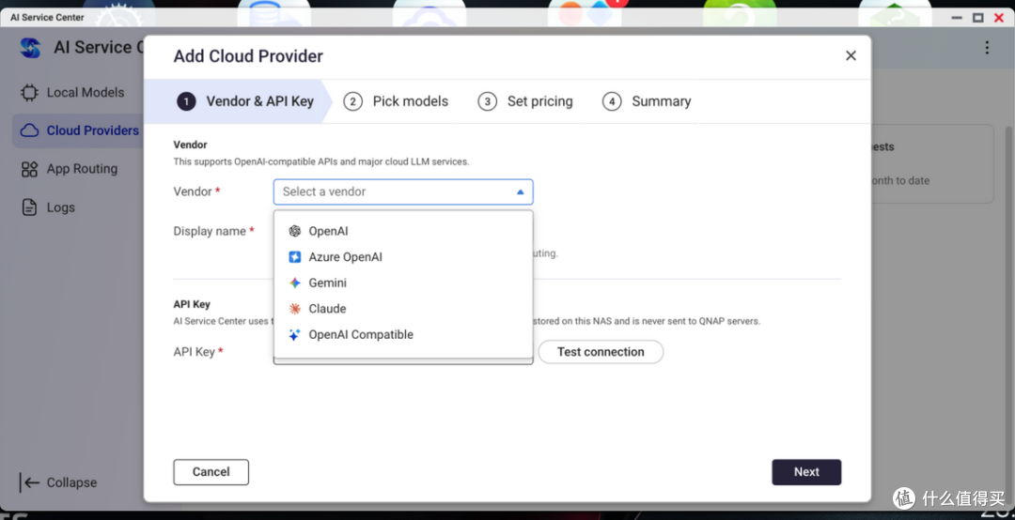The width and height of the screenshot is (1015, 520).
Task: Click the Gemini sparkle icon
Action: coord(294,283)
